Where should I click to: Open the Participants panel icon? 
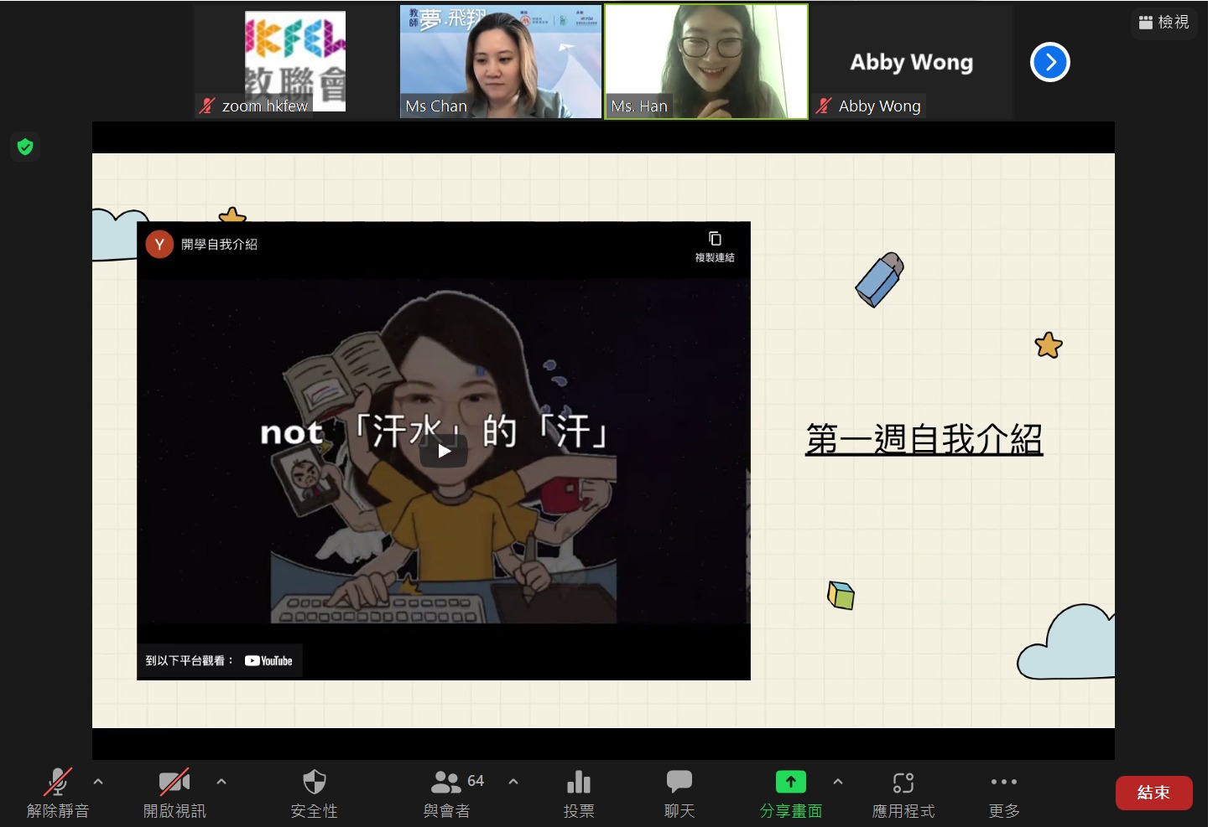pyautogui.click(x=445, y=782)
